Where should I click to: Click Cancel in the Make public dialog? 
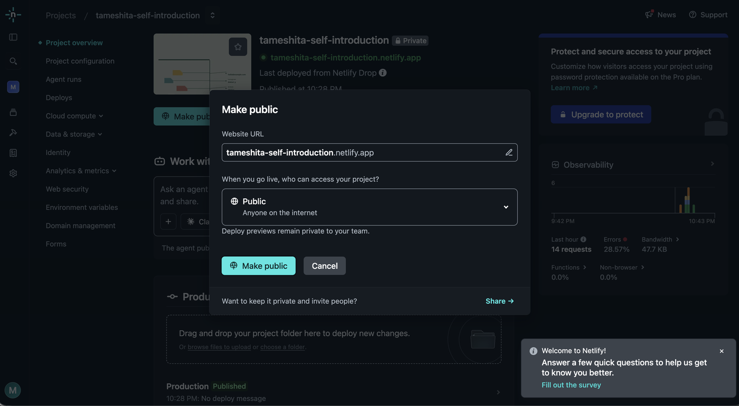click(325, 266)
